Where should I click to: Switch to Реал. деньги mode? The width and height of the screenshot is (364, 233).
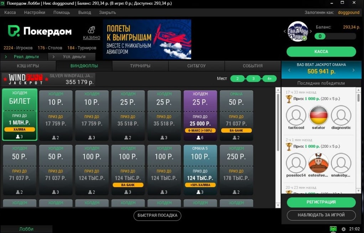tap(24, 57)
